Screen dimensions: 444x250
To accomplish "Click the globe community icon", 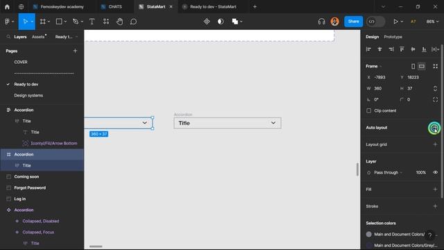I will click(x=22, y=7).
